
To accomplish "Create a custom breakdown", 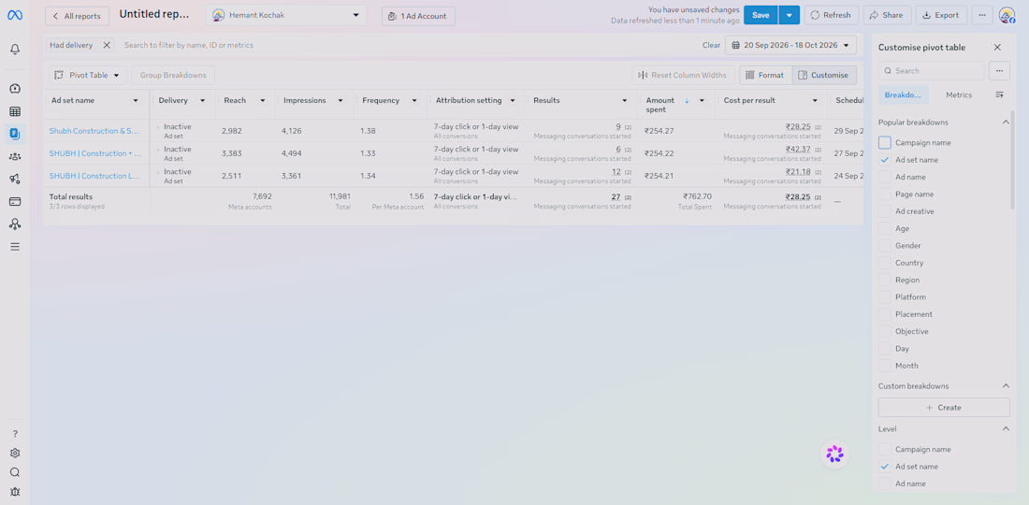I will point(944,408).
